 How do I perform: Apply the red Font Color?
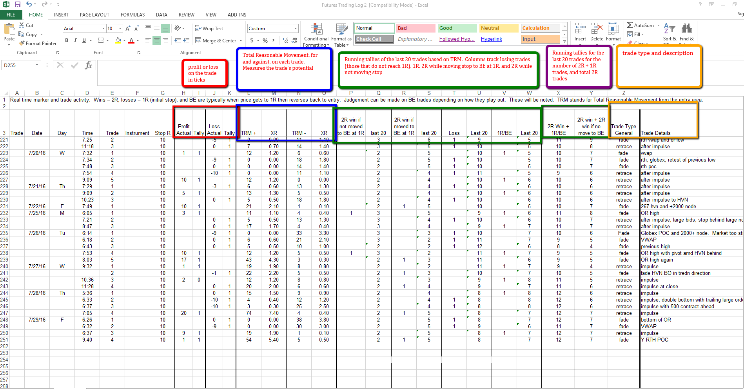click(x=131, y=40)
